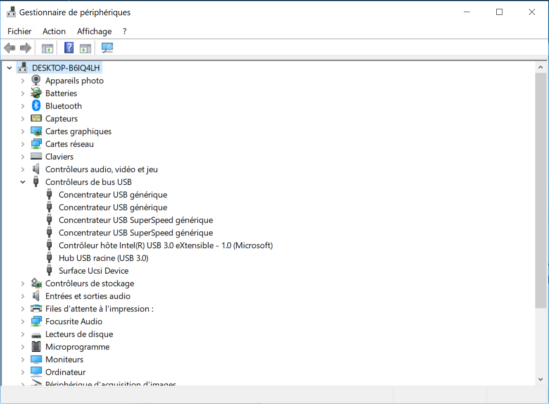Click the battery icon beside Batteries
This screenshot has width=549, height=404.
[36, 93]
